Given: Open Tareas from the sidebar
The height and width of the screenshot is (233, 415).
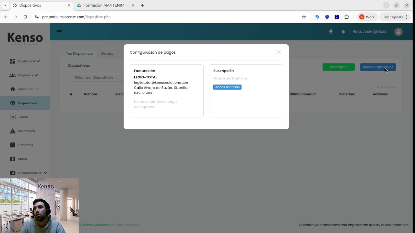Looking at the screenshot, I should point(23,117).
